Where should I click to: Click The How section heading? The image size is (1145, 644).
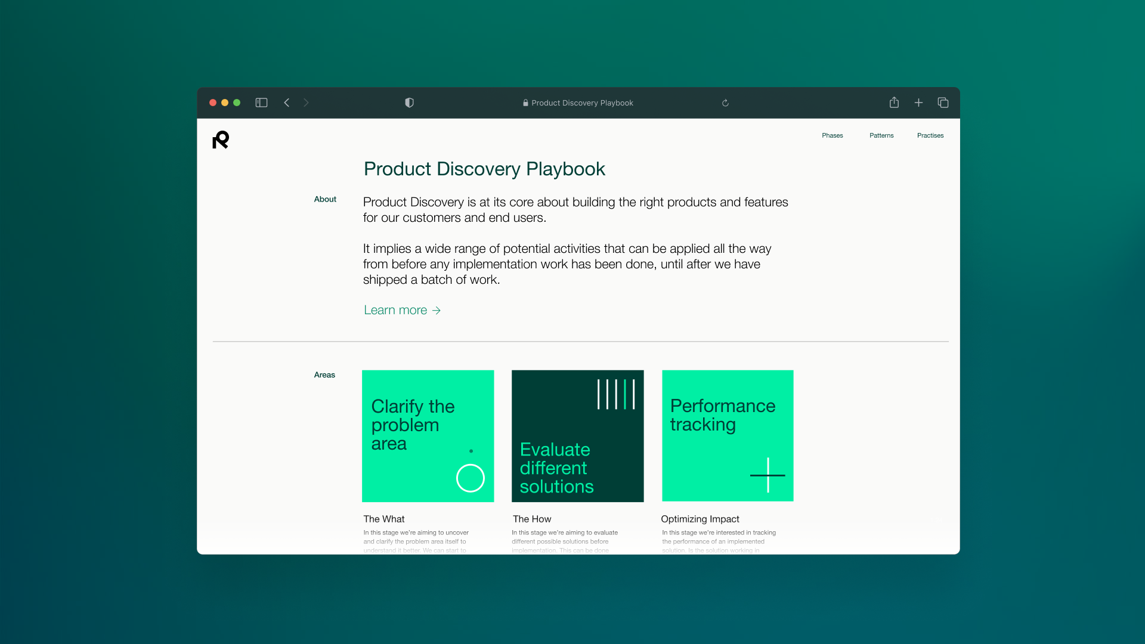pyautogui.click(x=531, y=519)
